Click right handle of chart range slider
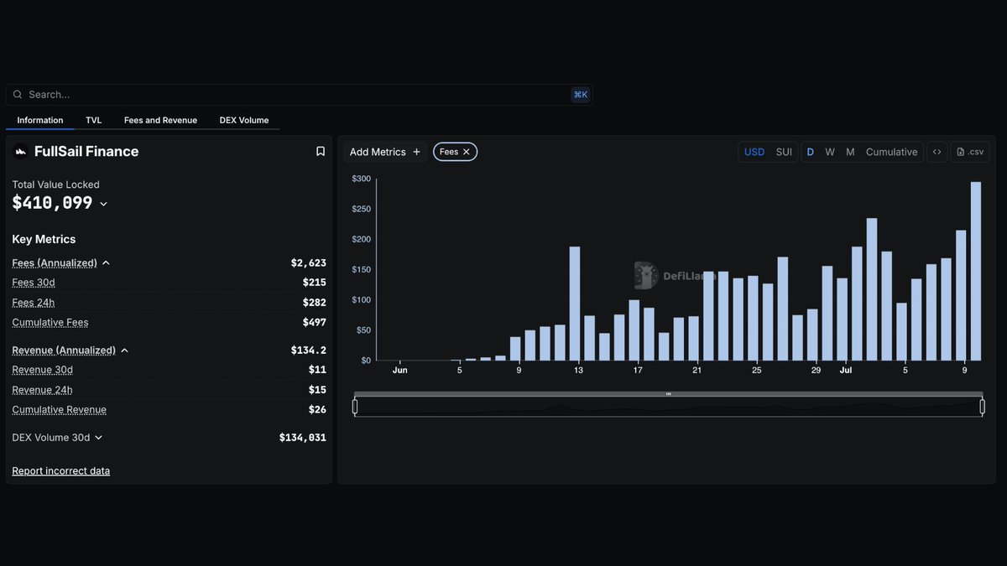The height and width of the screenshot is (566, 1007). [982, 407]
